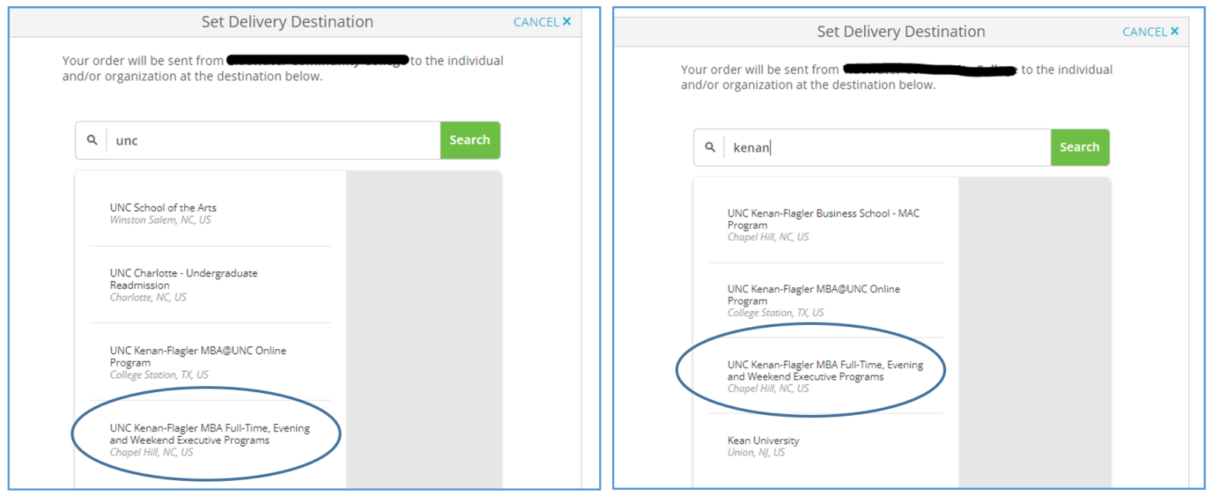Image resolution: width=1212 pixels, height=496 pixels.
Task: Select UNC School of the Arts result
Action: pos(163,207)
